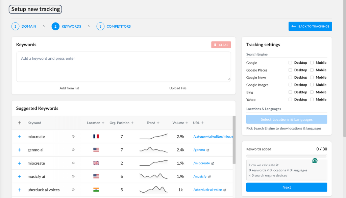Switch to Add from list tab
346x198 pixels.
69,88
